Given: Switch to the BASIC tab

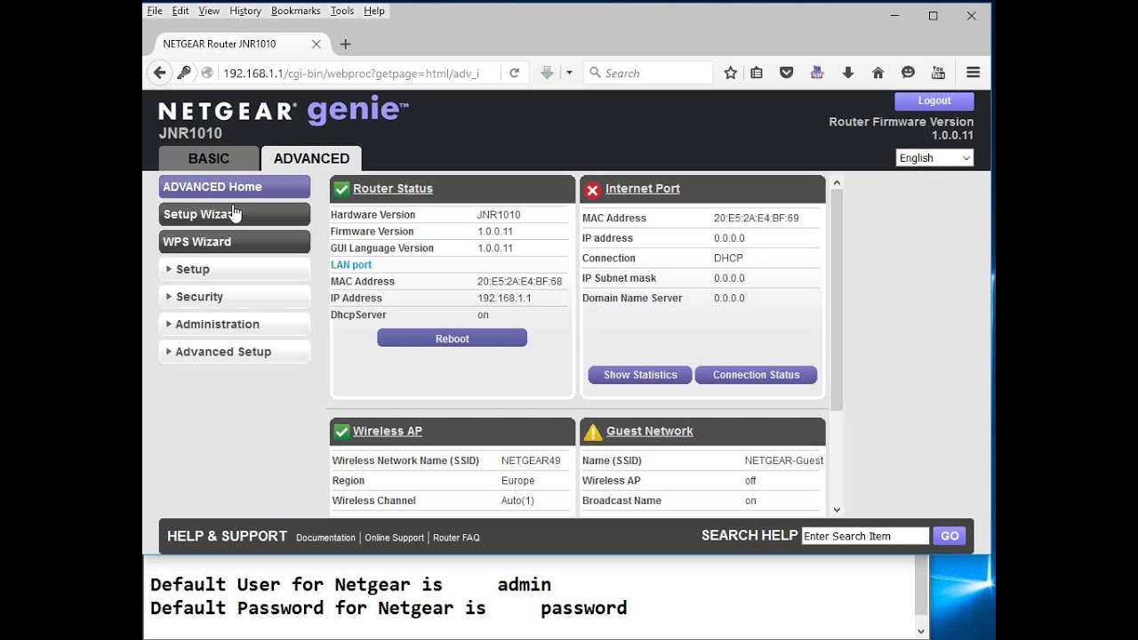Looking at the screenshot, I should coord(209,158).
